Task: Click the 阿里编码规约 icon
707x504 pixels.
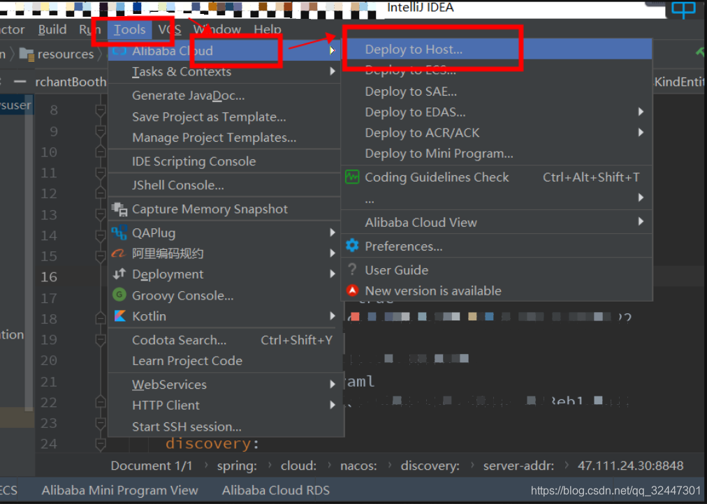Action: pos(119,253)
